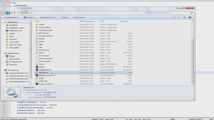Select the spigot WinRAR archive icon

37,67
